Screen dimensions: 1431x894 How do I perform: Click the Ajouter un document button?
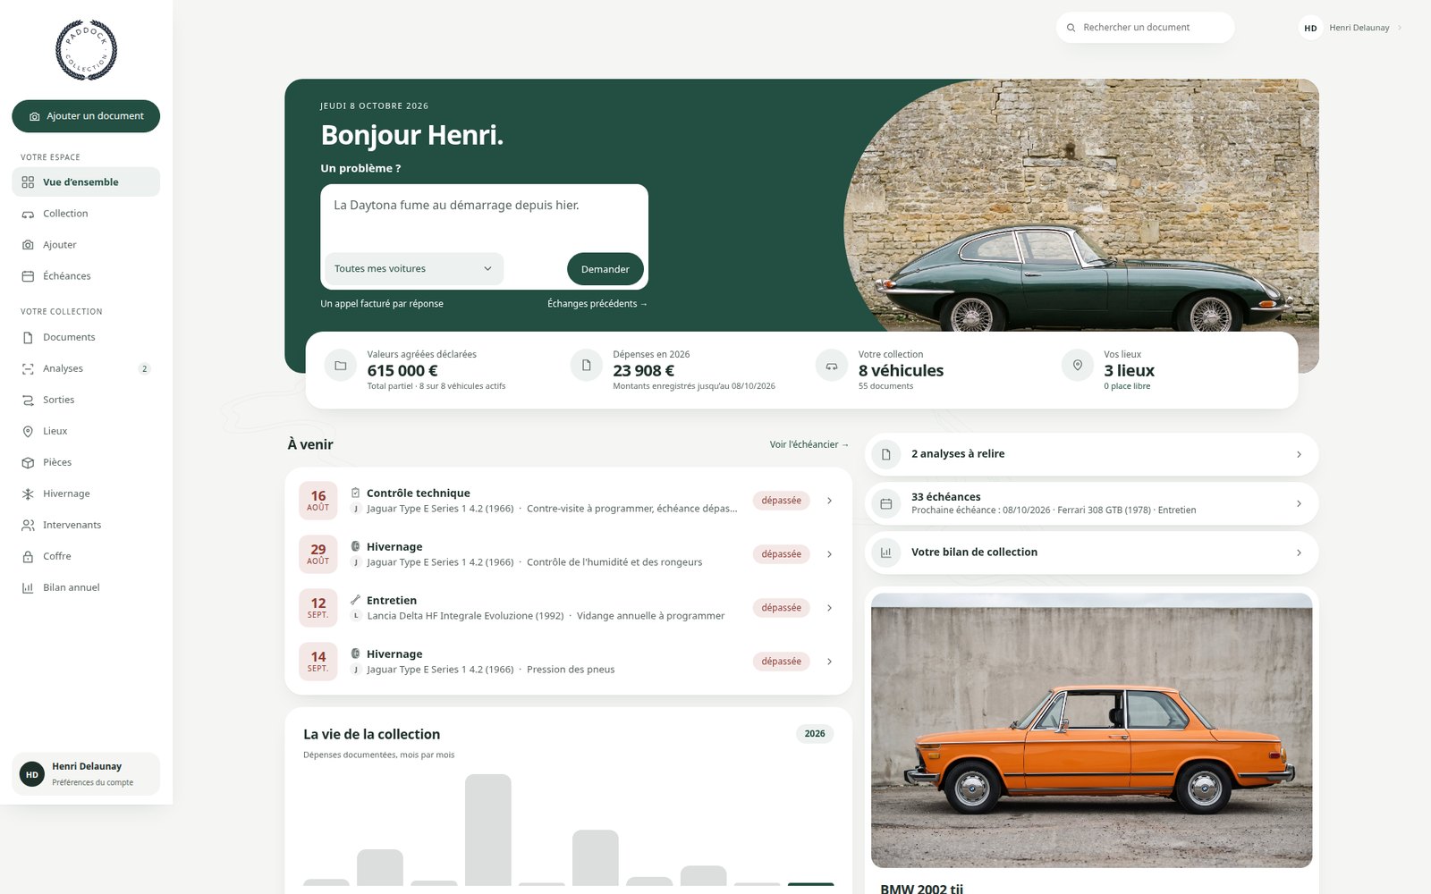(x=86, y=116)
